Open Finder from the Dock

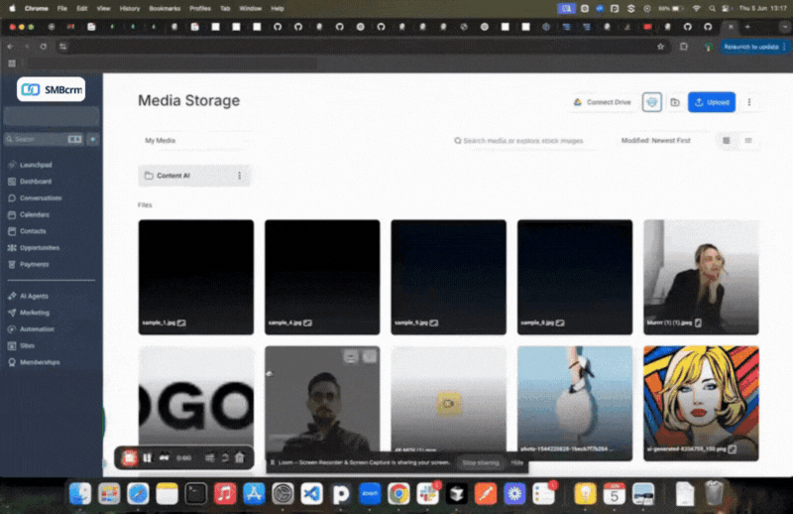pyautogui.click(x=80, y=493)
